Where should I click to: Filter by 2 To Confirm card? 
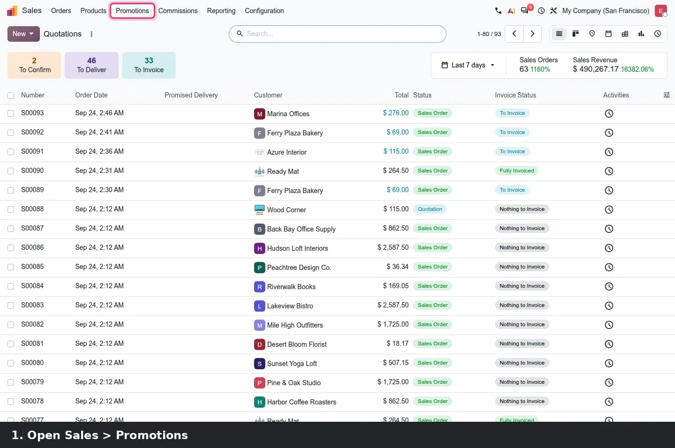coord(34,65)
